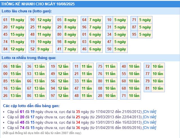This screenshot has height=138, width=180.
Task: Click the red 35 in the pair list
Action: pos(78,112)
